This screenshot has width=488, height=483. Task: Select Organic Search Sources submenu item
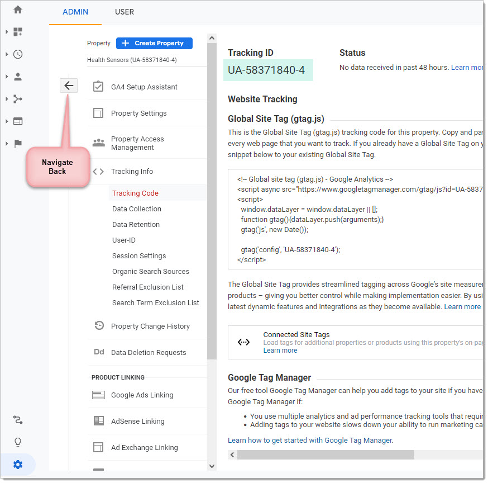pyautogui.click(x=151, y=272)
